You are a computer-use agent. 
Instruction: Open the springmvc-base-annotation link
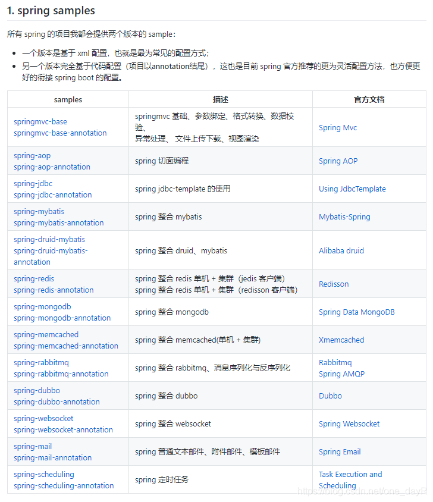(60, 133)
